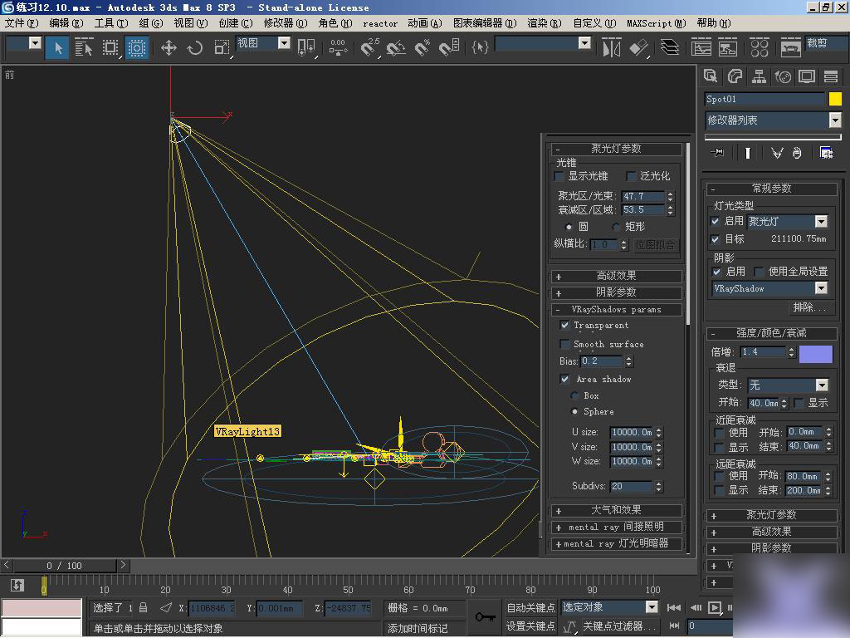The width and height of the screenshot is (850, 638).
Task: Open the 渲染(R) menu
Action: pyautogui.click(x=543, y=23)
